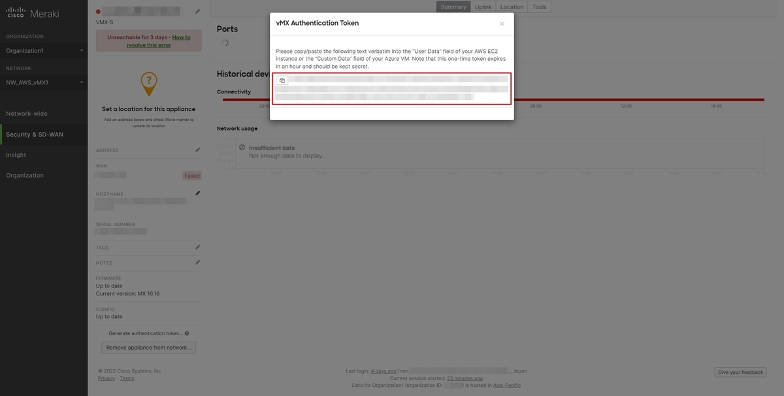Click 'Set a location for this appliance' heading
This screenshot has height=396, width=784.
pyautogui.click(x=149, y=109)
